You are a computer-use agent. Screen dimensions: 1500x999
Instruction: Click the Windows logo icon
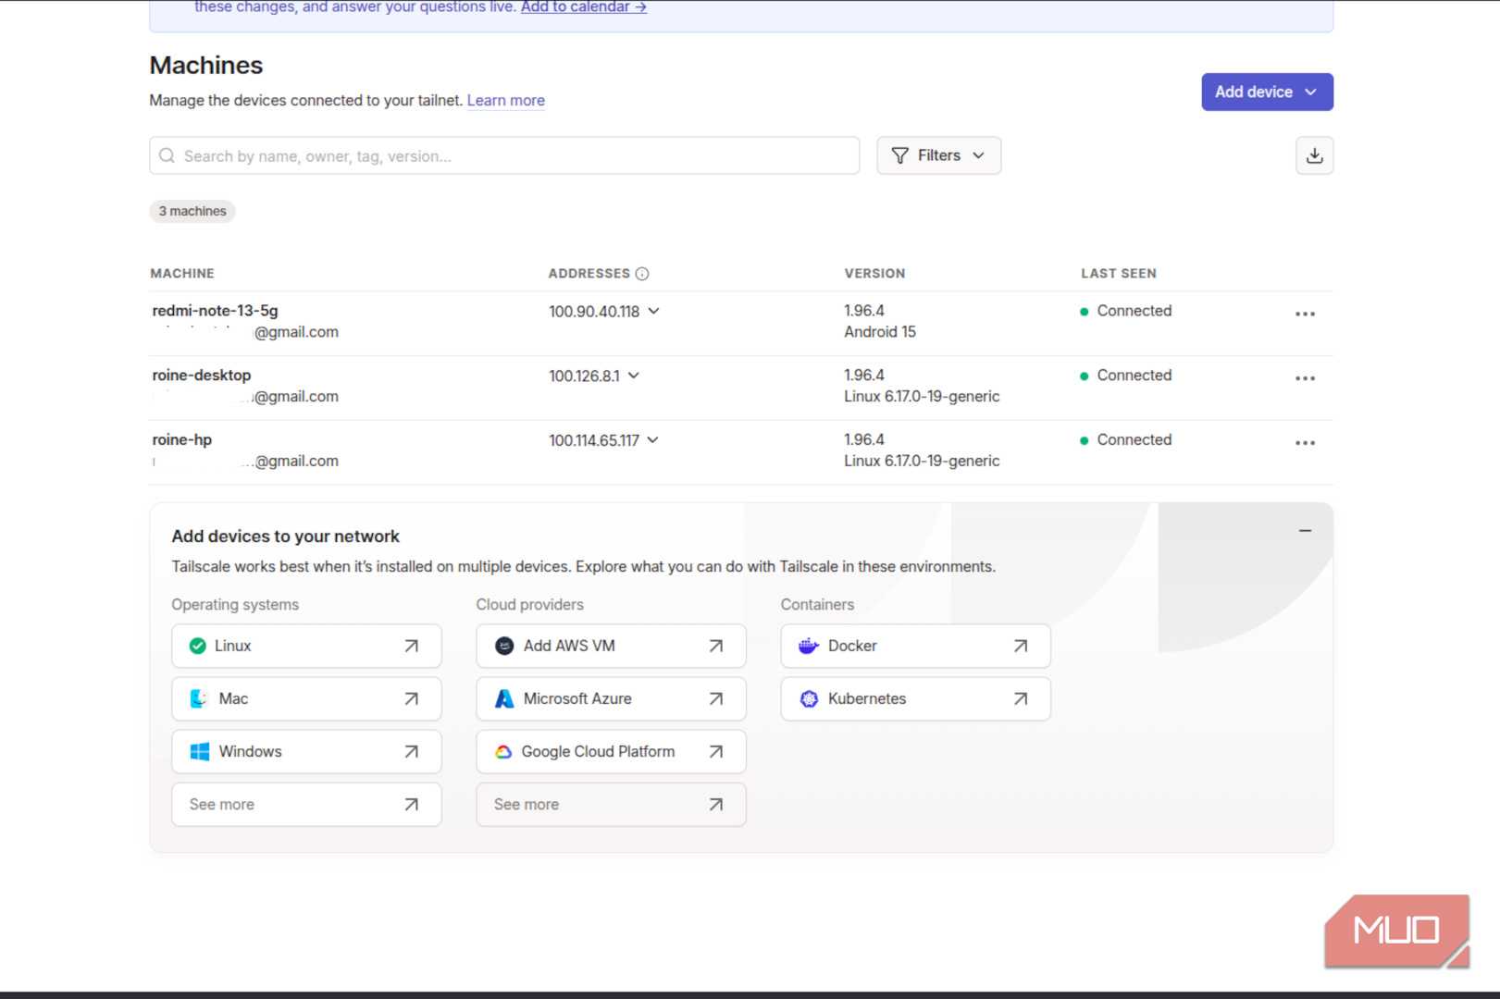pos(199,751)
